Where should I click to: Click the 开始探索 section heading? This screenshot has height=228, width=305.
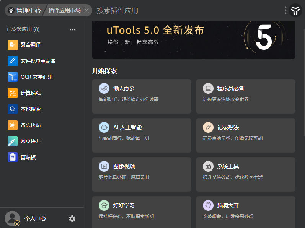(104, 71)
